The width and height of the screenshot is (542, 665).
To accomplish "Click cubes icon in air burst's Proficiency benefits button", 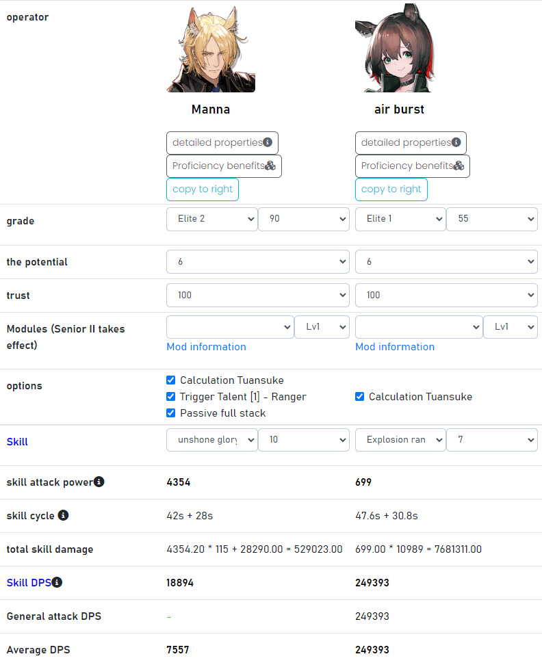I will click(459, 166).
